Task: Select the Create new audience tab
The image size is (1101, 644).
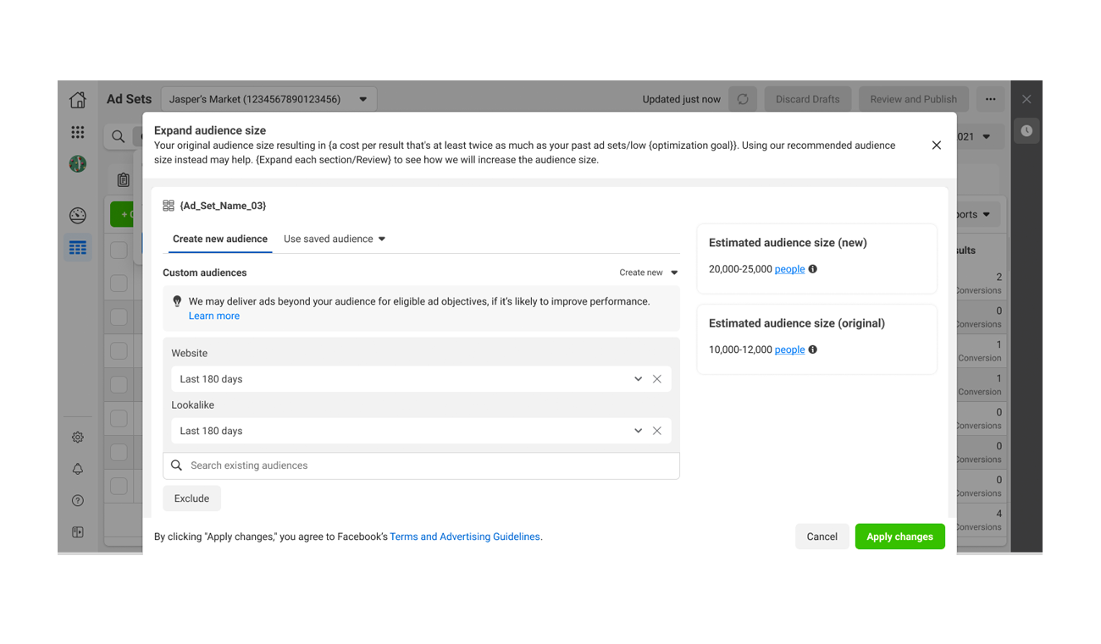Action: tap(220, 239)
